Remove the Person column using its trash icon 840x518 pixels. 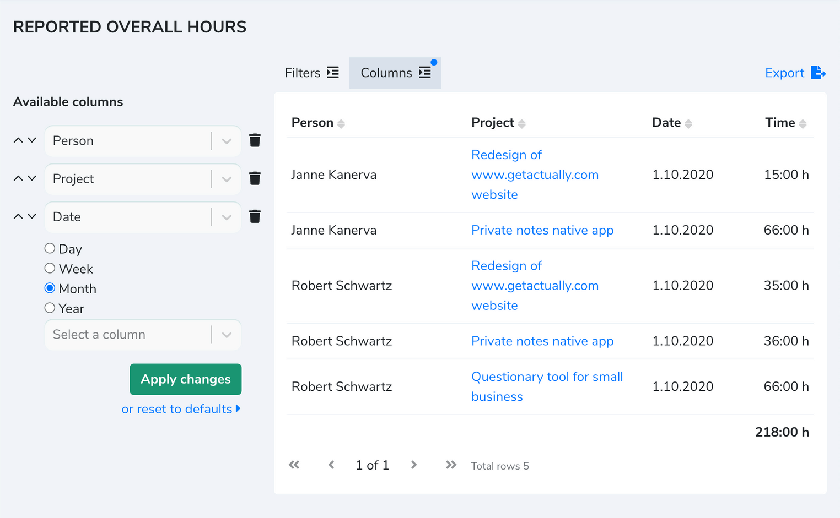click(x=255, y=140)
